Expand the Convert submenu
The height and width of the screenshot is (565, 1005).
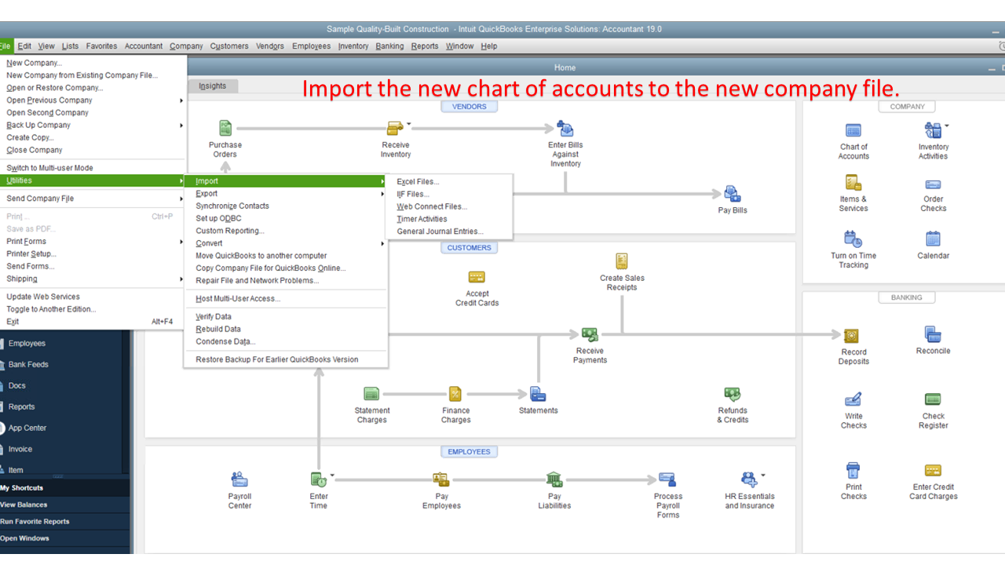click(286, 243)
